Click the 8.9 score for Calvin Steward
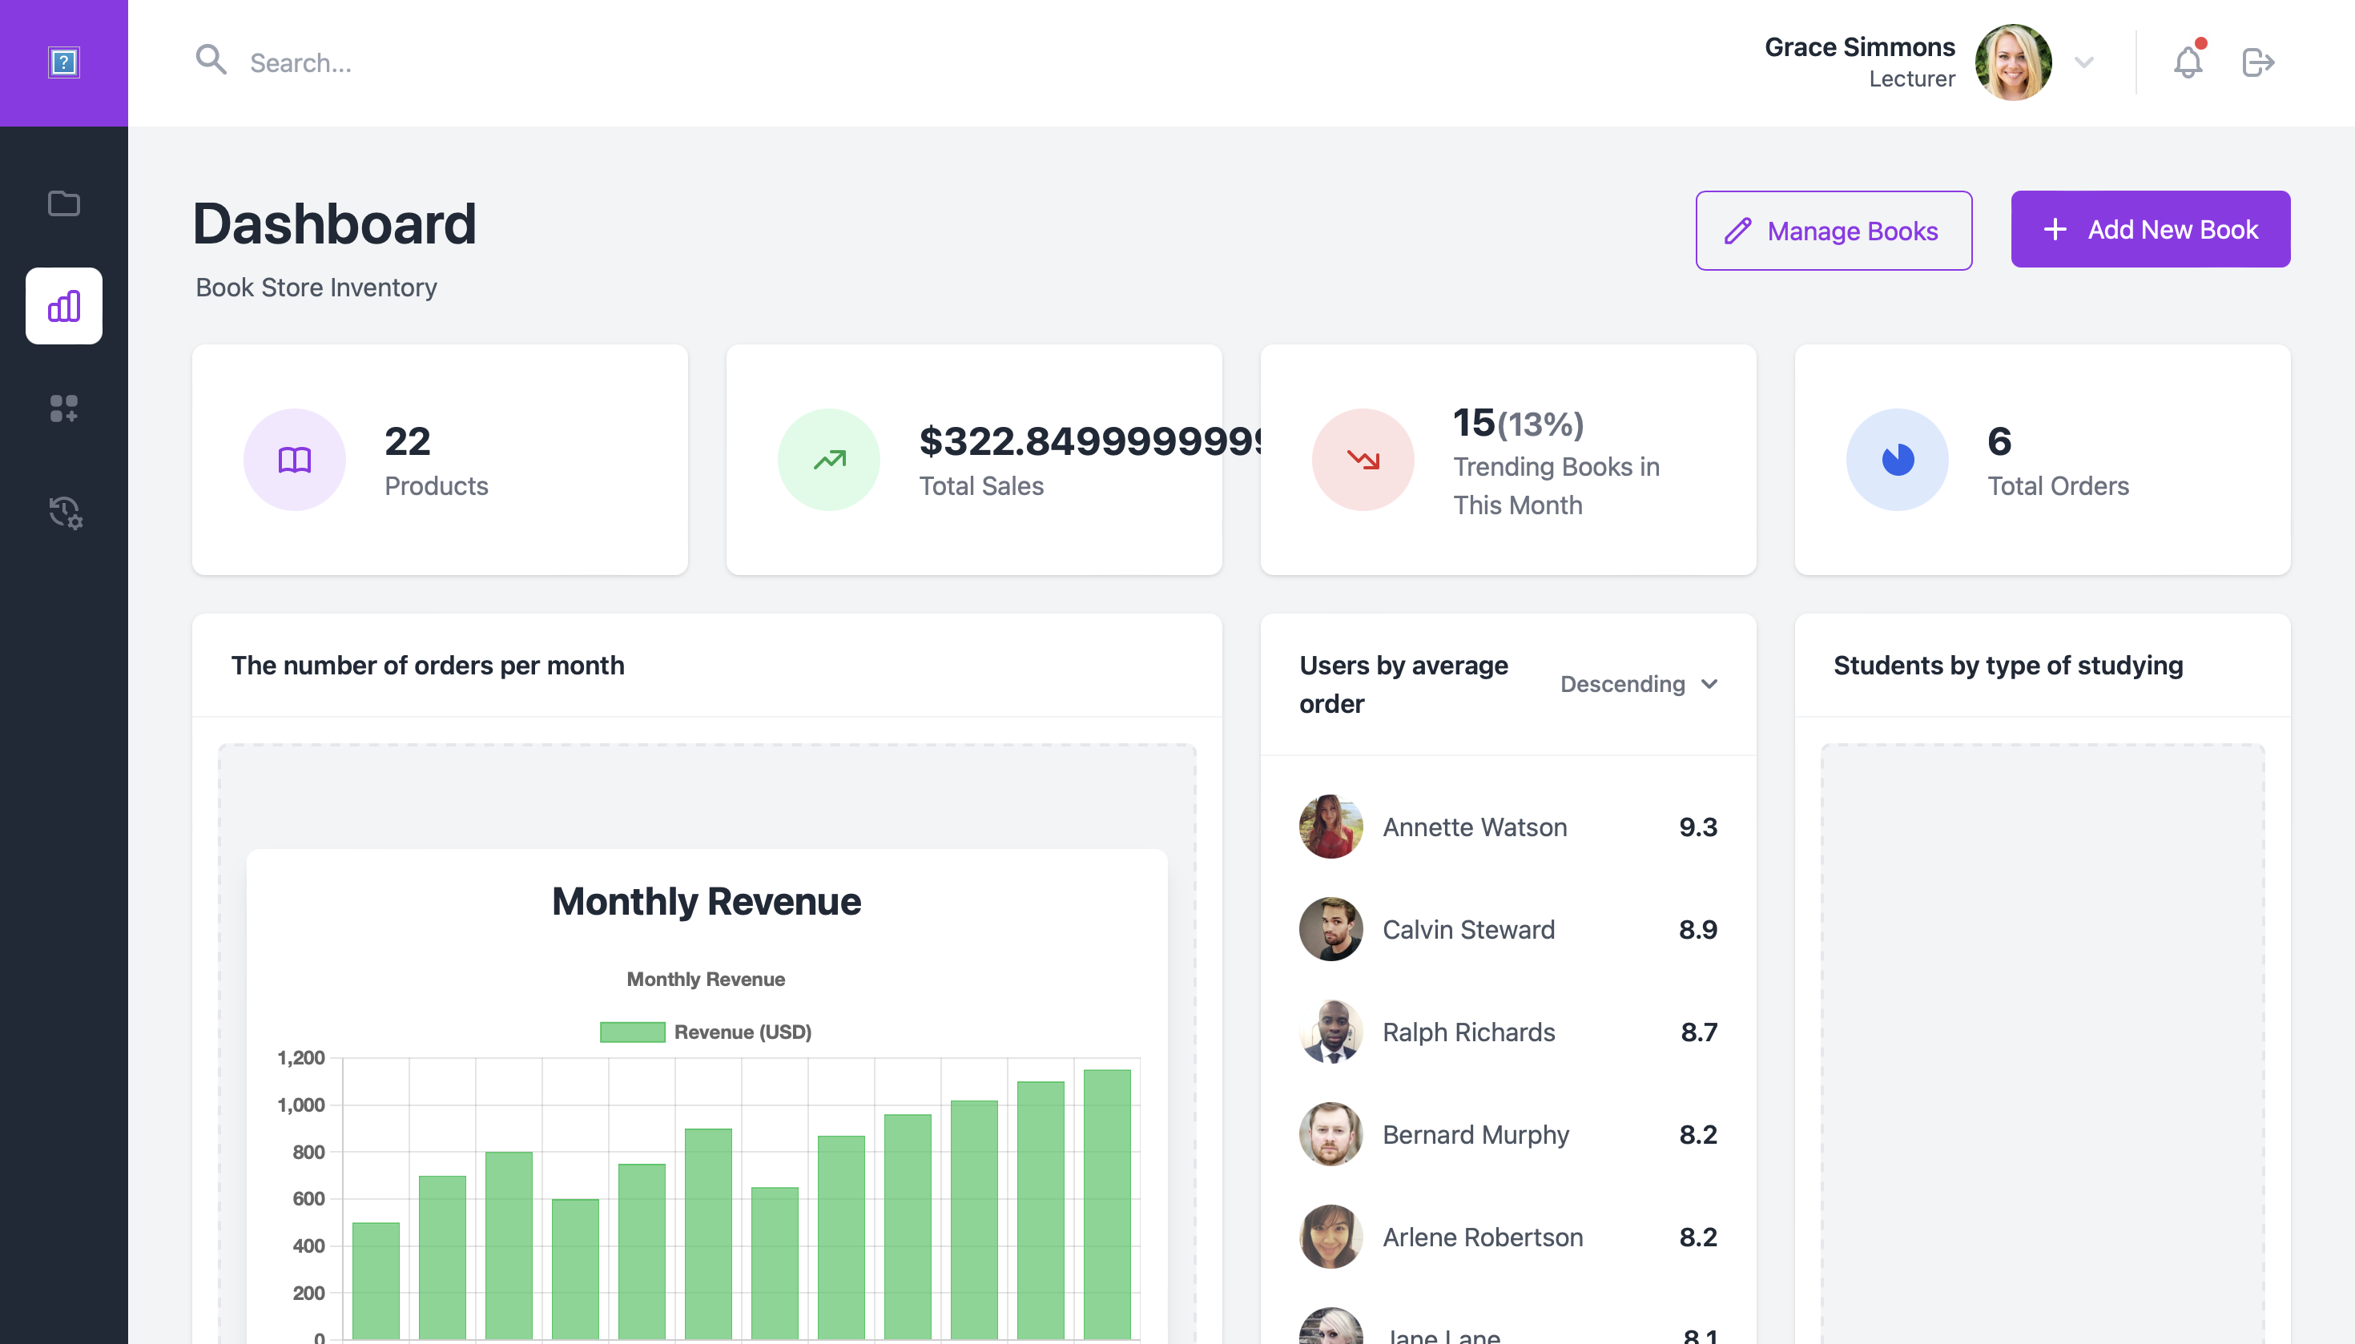Image resolution: width=2355 pixels, height=1344 pixels. (1697, 930)
